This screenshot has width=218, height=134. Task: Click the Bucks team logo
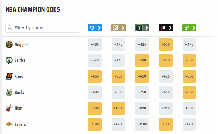[9, 92]
